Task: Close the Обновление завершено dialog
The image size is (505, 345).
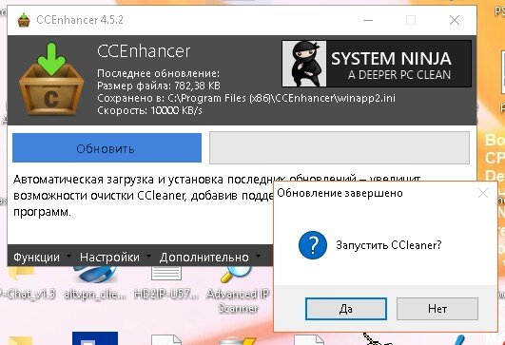Action: coord(483,193)
